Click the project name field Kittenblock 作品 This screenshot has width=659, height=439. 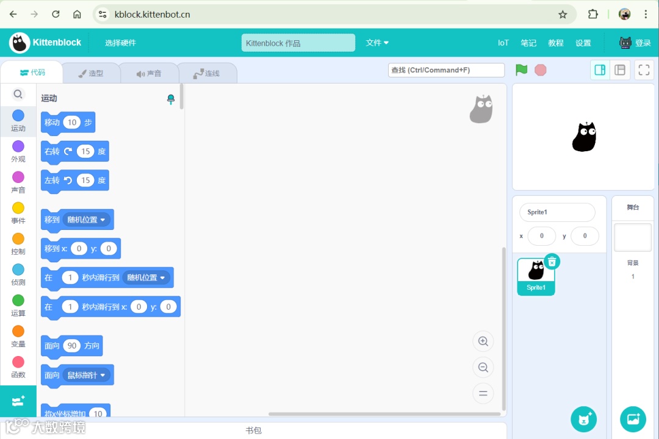[x=298, y=43]
